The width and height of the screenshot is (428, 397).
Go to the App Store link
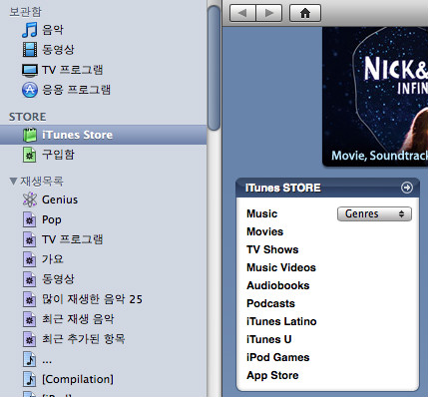tap(272, 375)
